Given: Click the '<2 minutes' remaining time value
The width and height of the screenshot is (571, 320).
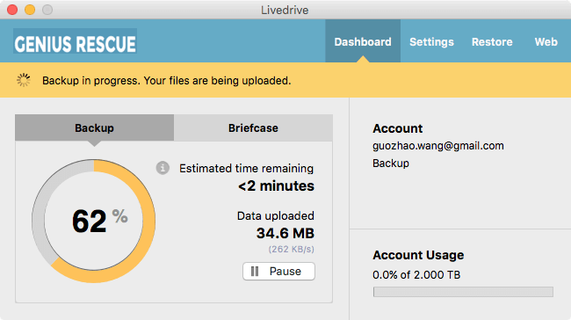Looking at the screenshot, I should (x=276, y=185).
